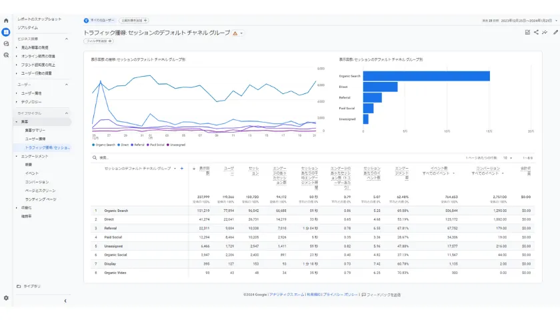Open リアルタイム report in sidebar
This screenshot has height=320, width=560.
28,28
